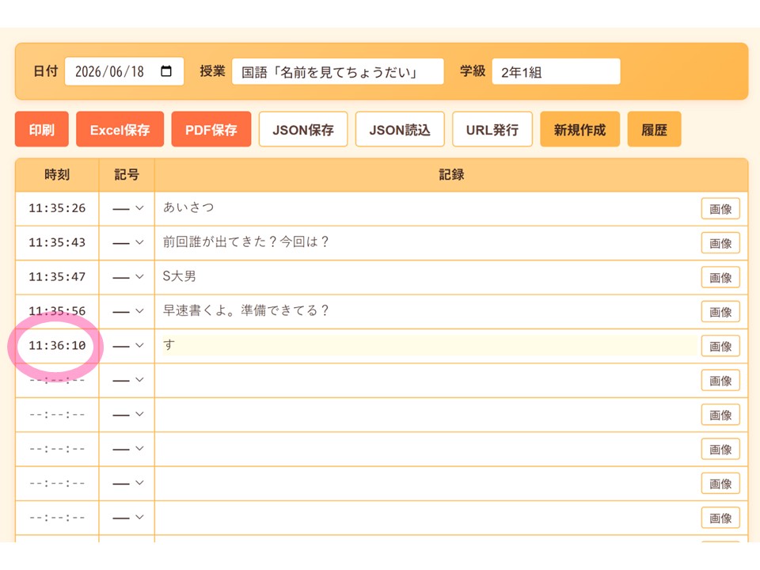Focus the record field of first empty row
Image resolution: width=760 pixels, height=570 pixels.
(429, 381)
